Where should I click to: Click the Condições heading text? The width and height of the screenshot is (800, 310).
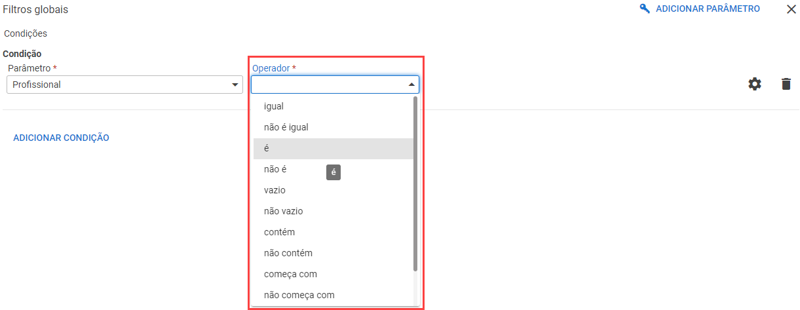coord(26,33)
